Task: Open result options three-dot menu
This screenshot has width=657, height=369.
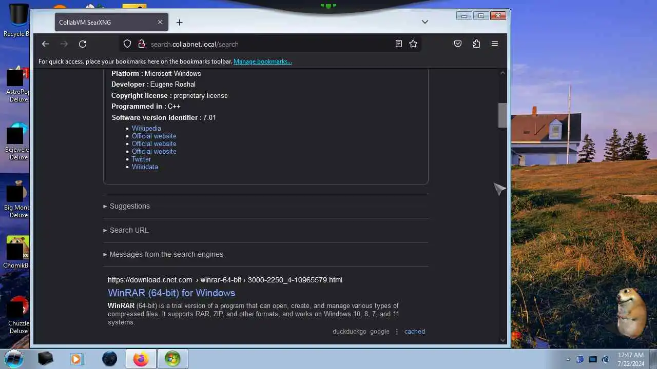Action: 397,332
